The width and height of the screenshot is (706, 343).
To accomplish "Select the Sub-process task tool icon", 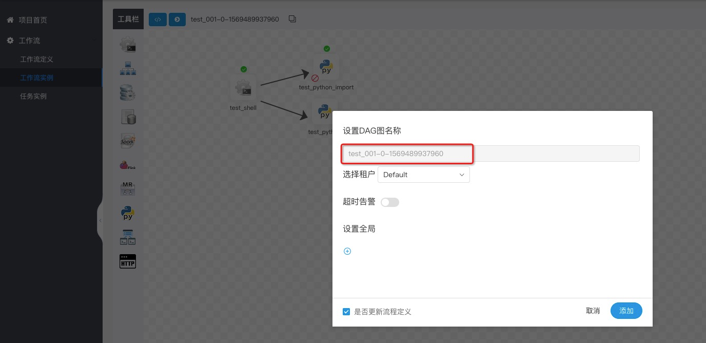I will pyautogui.click(x=128, y=68).
